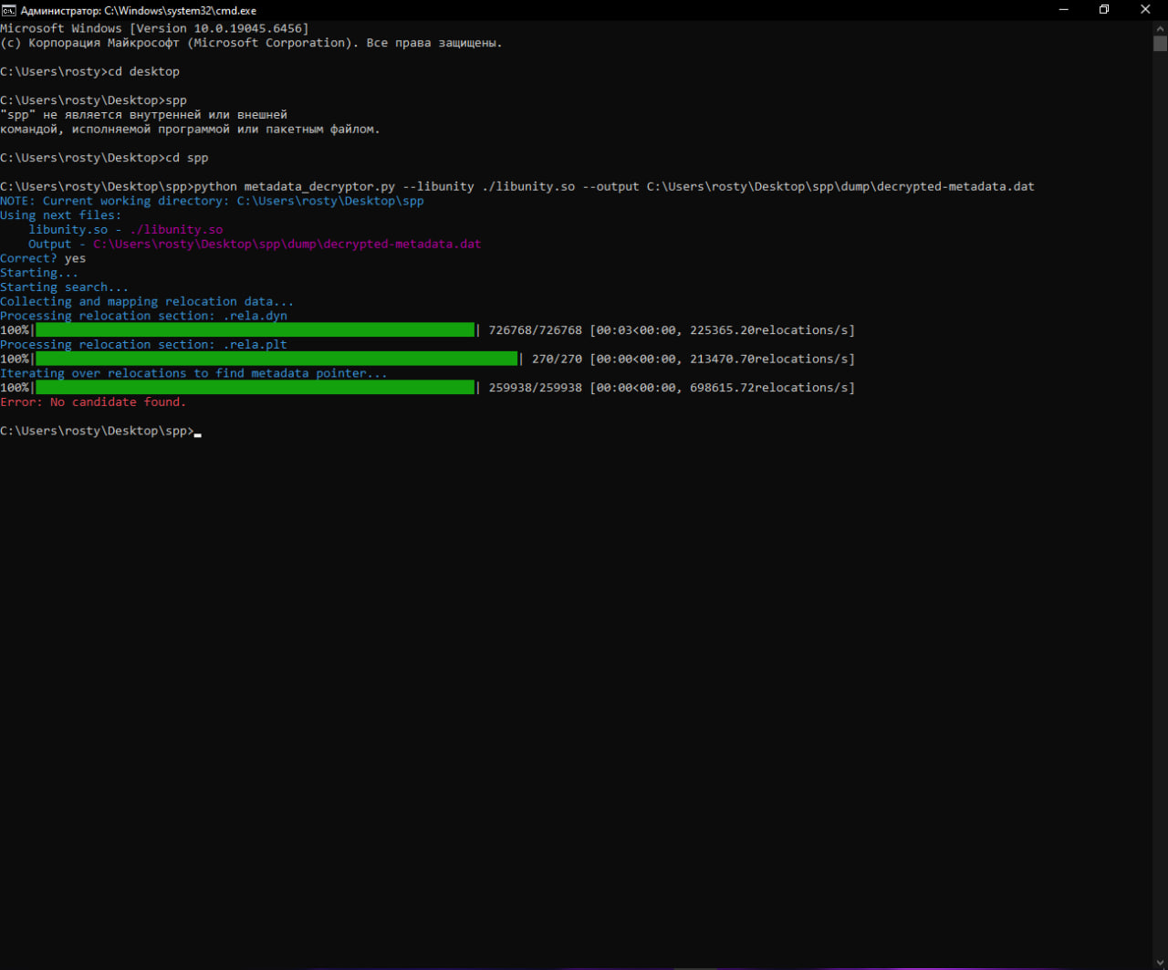Click the scrollbar up arrow
The height and width of the screenshot is (970, 1168).
[1160, 28]
